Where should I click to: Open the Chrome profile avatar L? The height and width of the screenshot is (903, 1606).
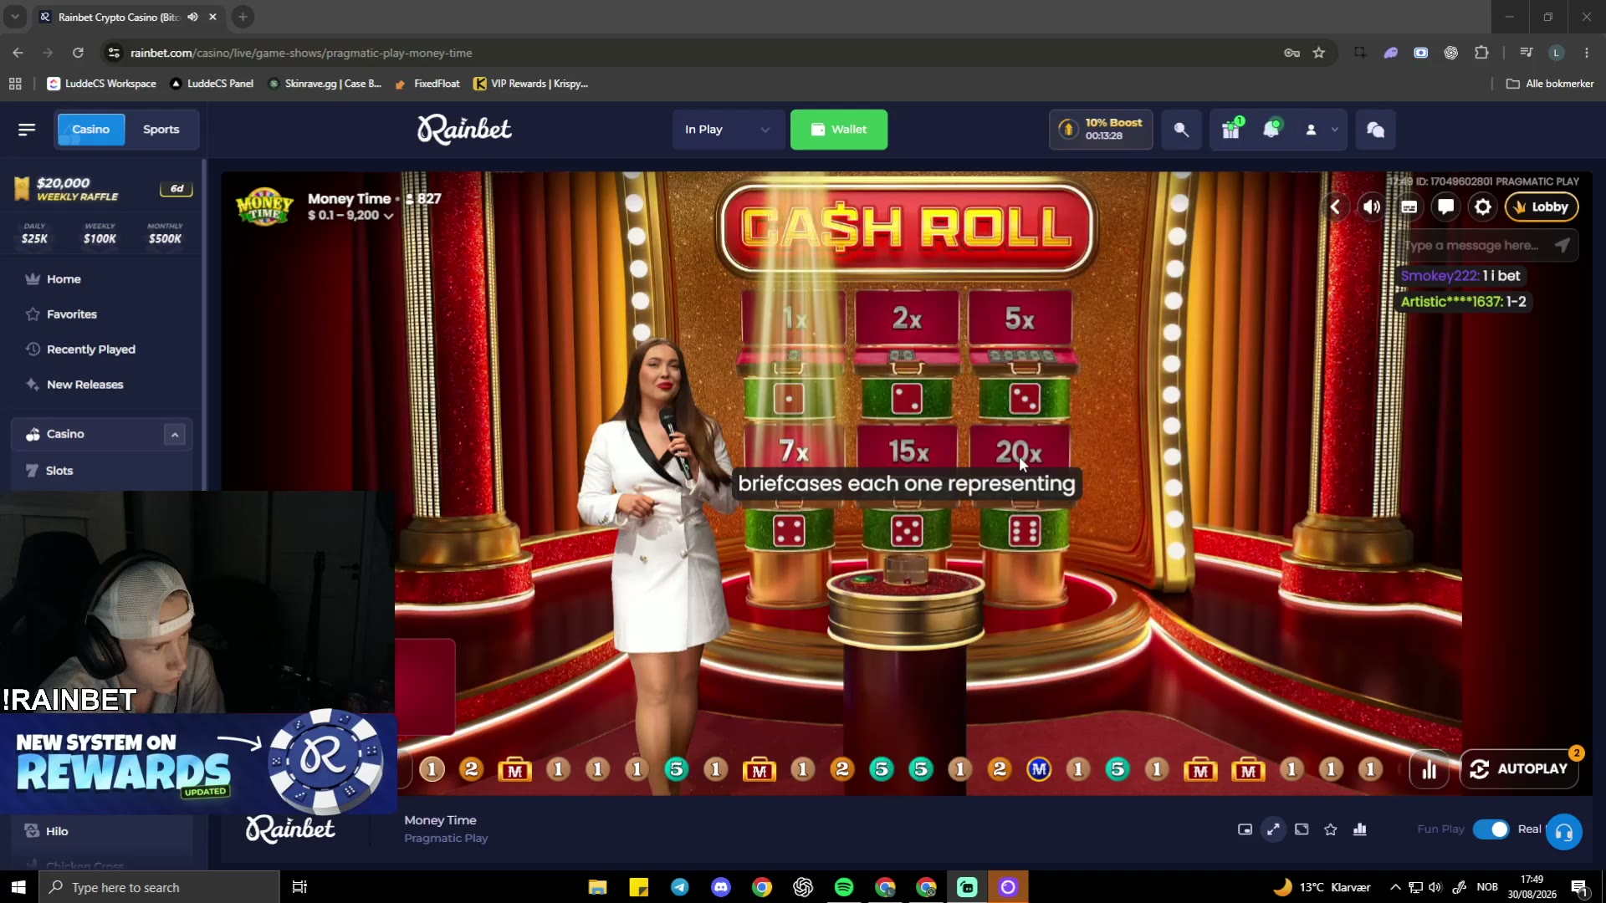click(x=1557, y=53)
